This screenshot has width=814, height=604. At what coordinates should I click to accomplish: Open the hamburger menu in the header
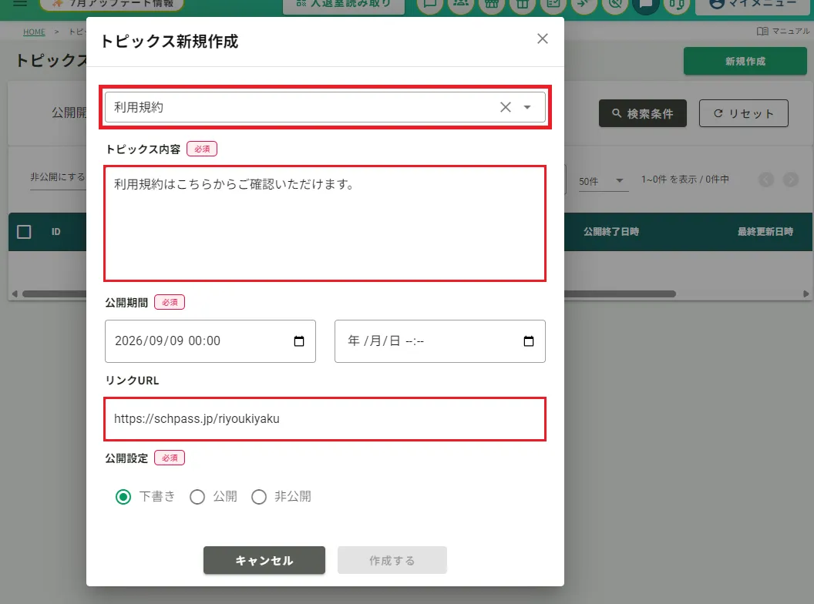(20, 3)
